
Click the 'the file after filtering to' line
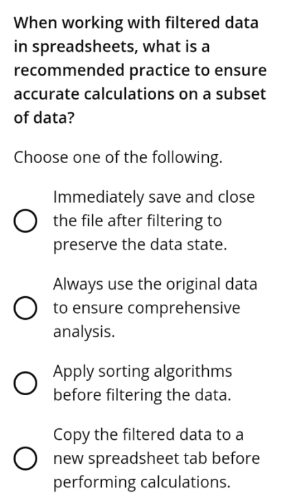click(x=137, y=221)
